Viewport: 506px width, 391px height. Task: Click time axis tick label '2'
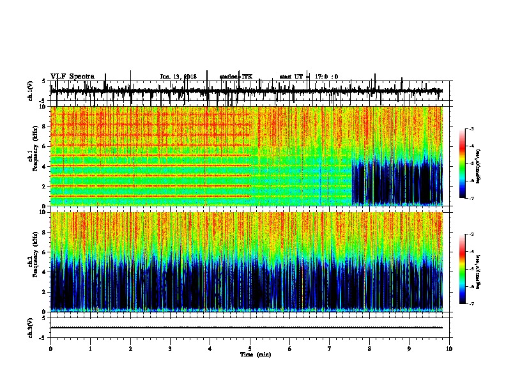[x=130, y=348]
